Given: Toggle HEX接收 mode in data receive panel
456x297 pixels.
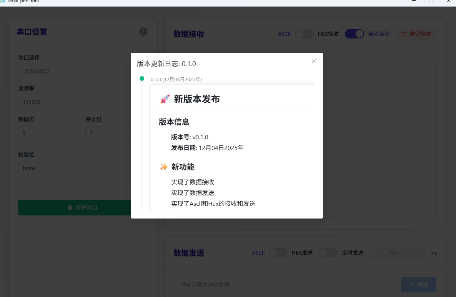Looking at the screenshot, I should [x=305, y=34].
